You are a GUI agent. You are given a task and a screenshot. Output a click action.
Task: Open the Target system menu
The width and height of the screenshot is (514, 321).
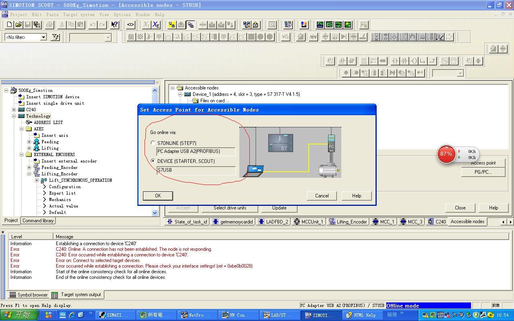pos(79,14)
